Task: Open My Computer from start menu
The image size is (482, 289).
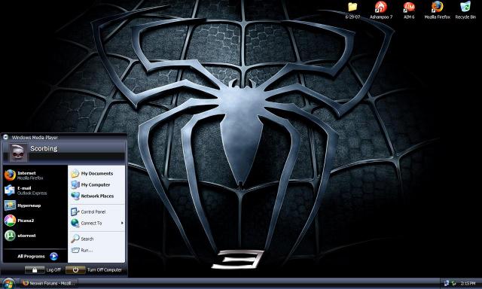Action: [97, 185]
